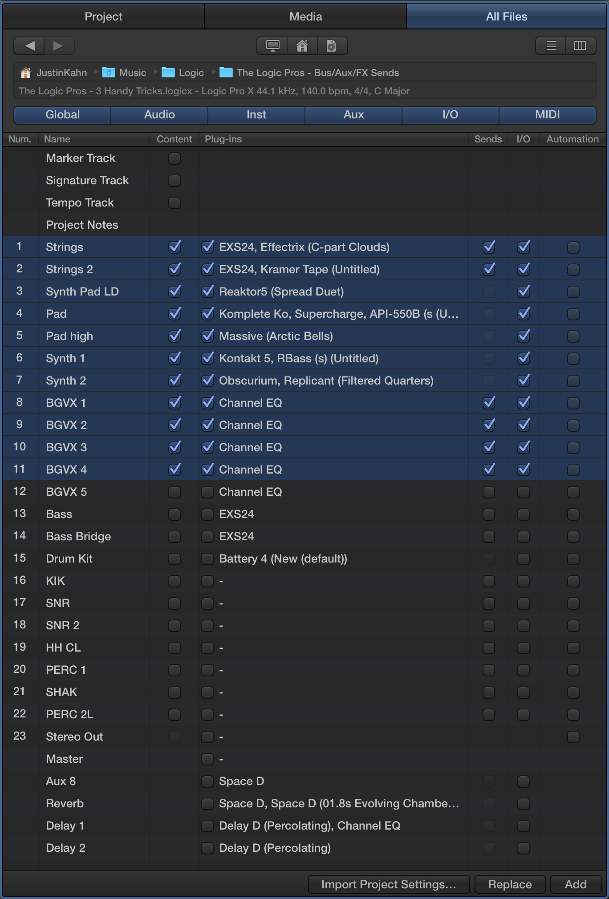
Task: Check Pad automation checkbox
Action: [x=573, y=314]
